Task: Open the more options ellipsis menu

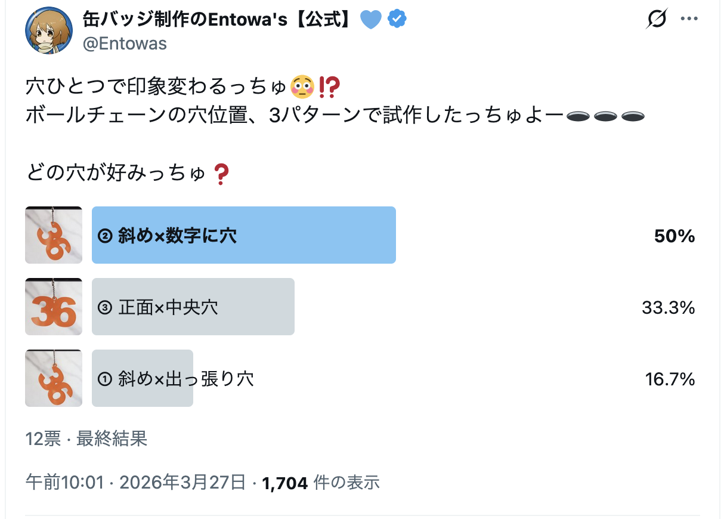Action: tap(689, 18)
